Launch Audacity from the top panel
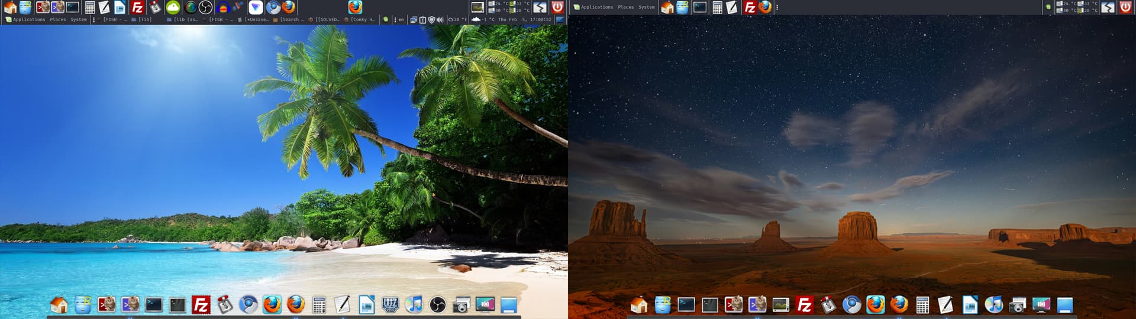The height and width of the screenshot is (319, 1136). click(x=222, y=7)
